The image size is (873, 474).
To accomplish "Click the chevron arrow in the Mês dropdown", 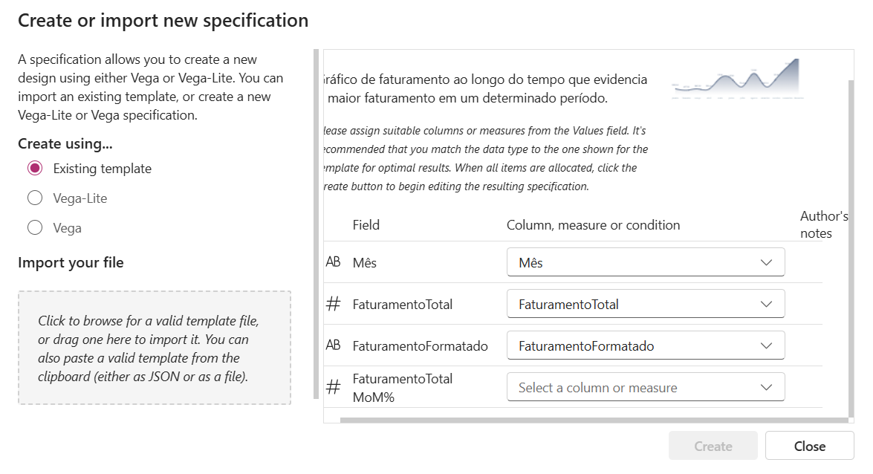I will pos(767,262).
